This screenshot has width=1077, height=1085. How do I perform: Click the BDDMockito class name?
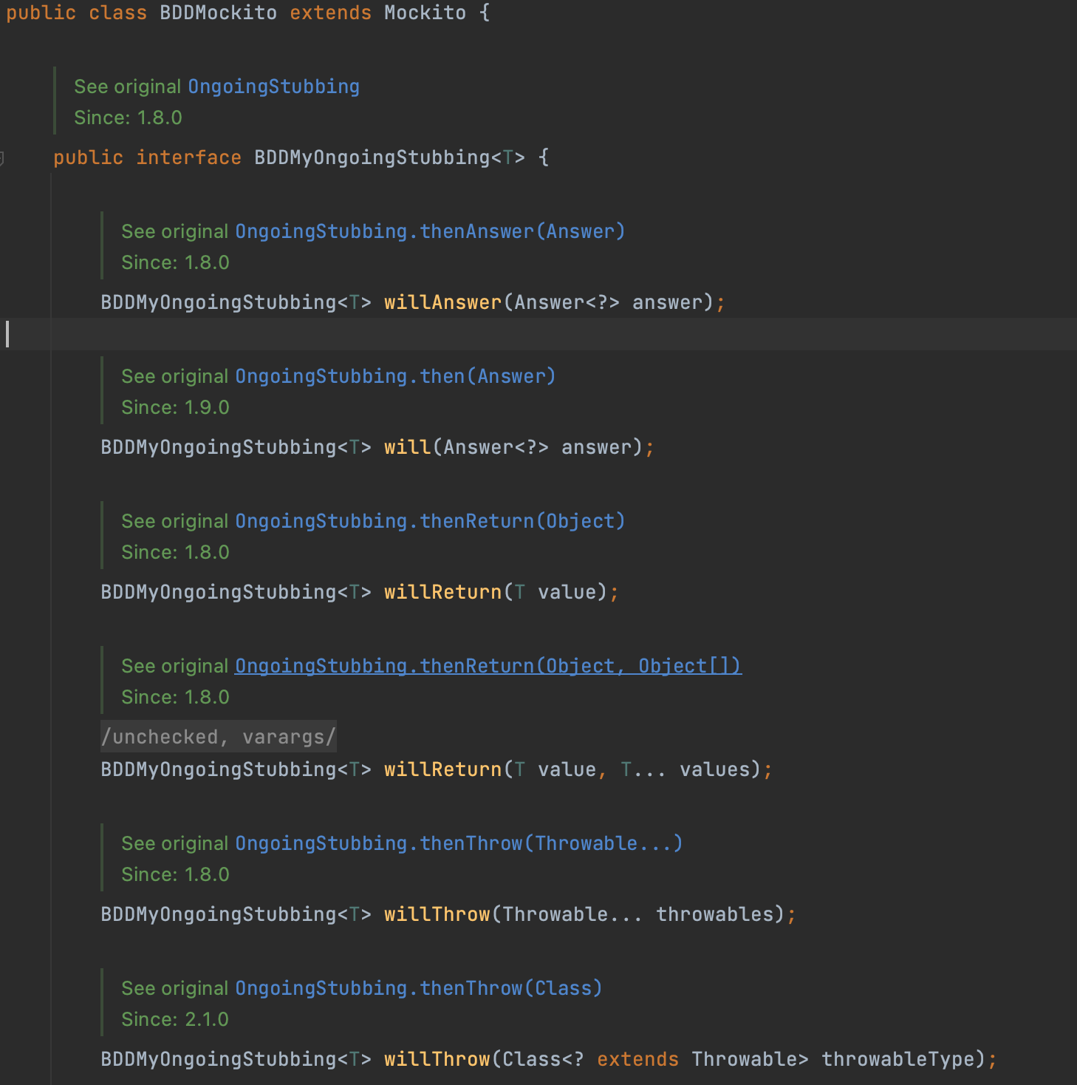[x=219, y=13]
